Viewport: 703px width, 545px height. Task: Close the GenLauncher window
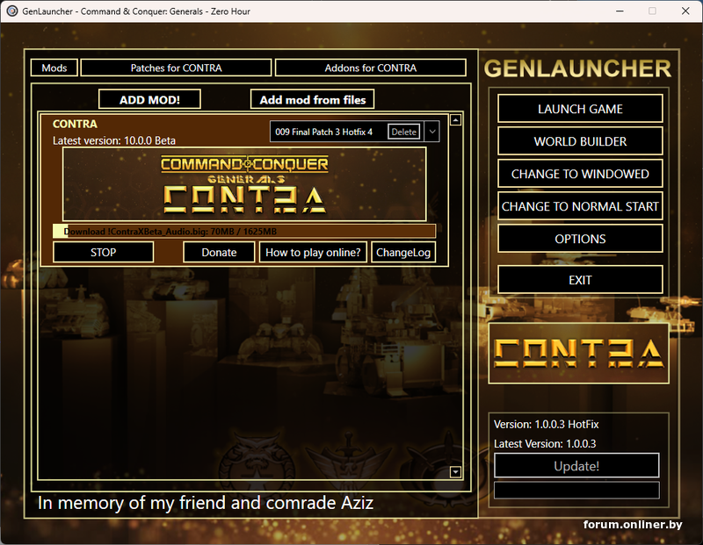click(x=685, y=11)
